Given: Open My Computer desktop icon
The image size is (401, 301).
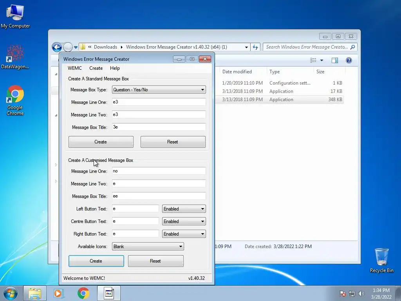Looking at the screenshot, I should point(15,16).
